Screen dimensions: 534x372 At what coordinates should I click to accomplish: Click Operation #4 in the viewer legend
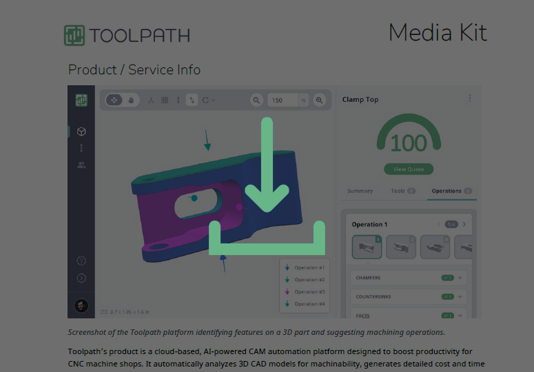305,304
